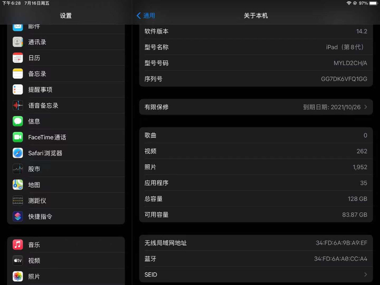Tap Wi-Fi address 34:FD:6A:9B:A9:EF
This screenshot has height=285, width=380.
pos(341,243)
